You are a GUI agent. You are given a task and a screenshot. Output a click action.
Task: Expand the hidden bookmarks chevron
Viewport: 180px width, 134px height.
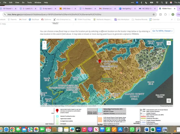click(172, 20)
